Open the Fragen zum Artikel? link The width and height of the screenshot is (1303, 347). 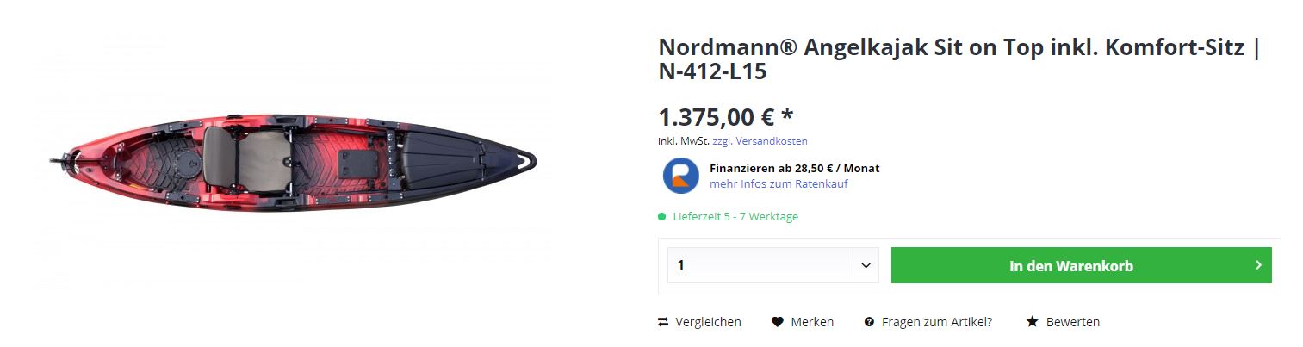pyautogui.click(x=937, y=322)
